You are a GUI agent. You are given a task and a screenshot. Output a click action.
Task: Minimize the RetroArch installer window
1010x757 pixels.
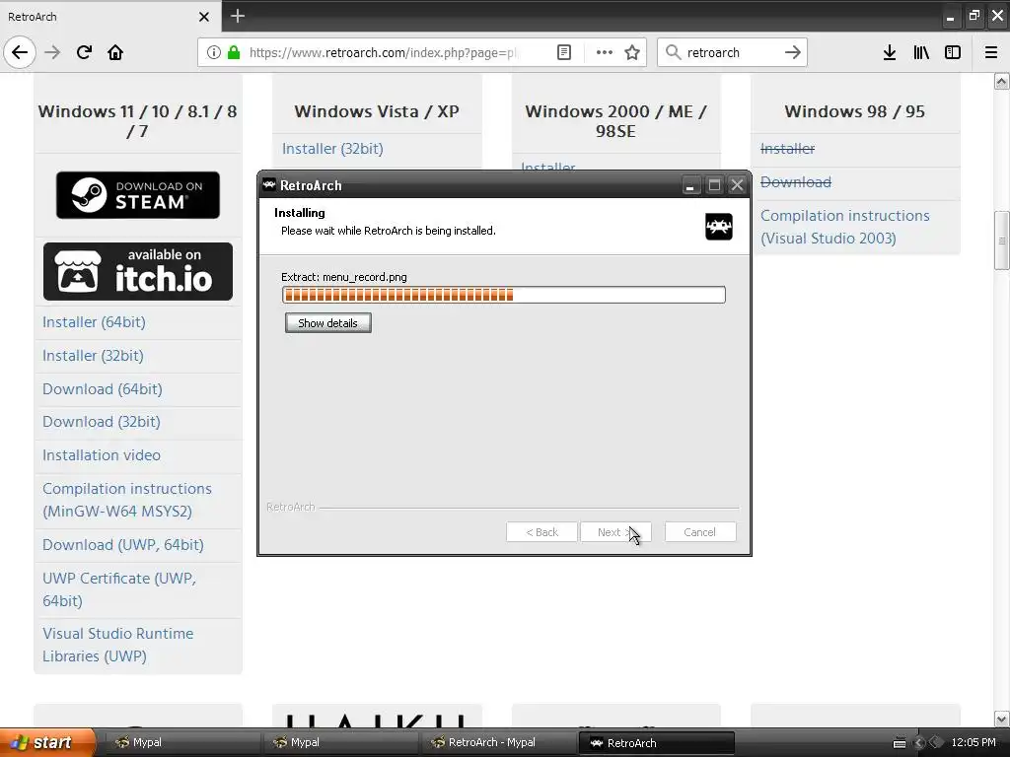pos(689,185)
